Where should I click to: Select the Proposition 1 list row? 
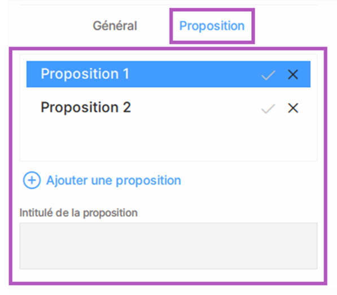(168, 74)
